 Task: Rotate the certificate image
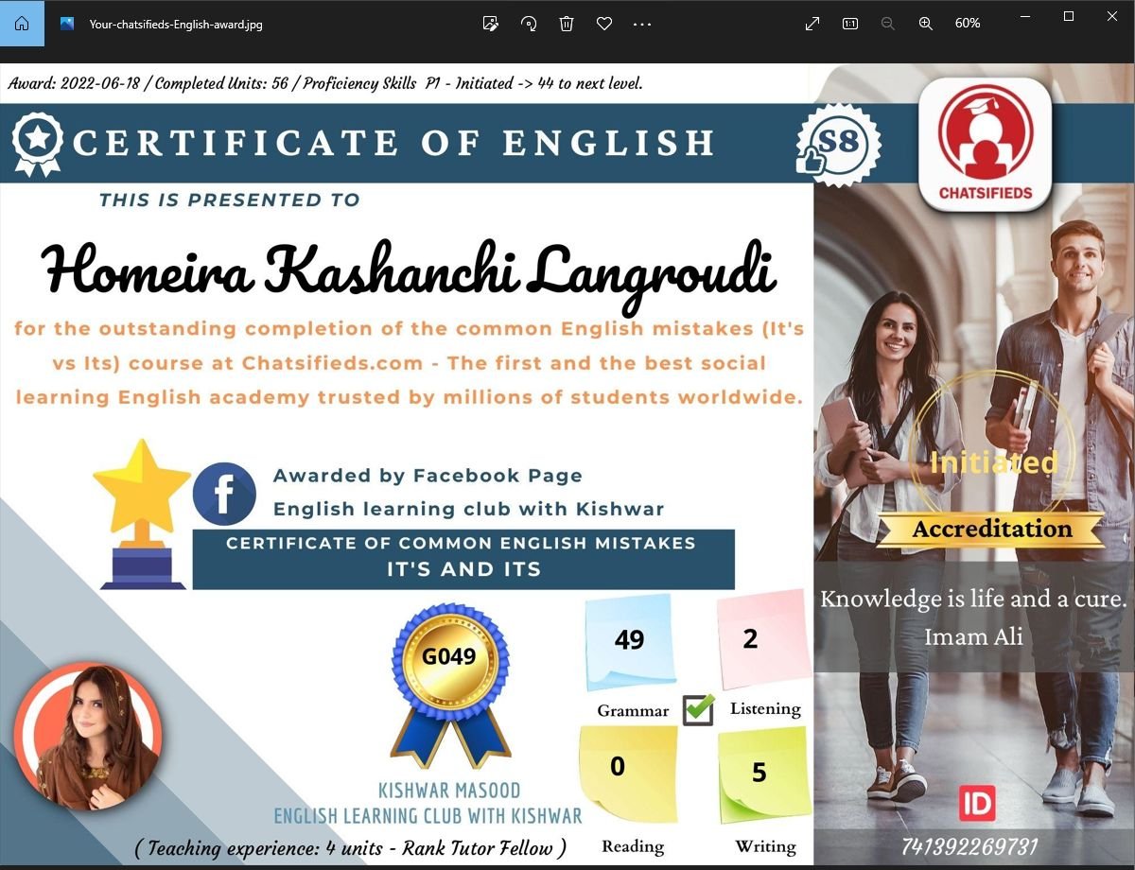[x=529, y=24]
